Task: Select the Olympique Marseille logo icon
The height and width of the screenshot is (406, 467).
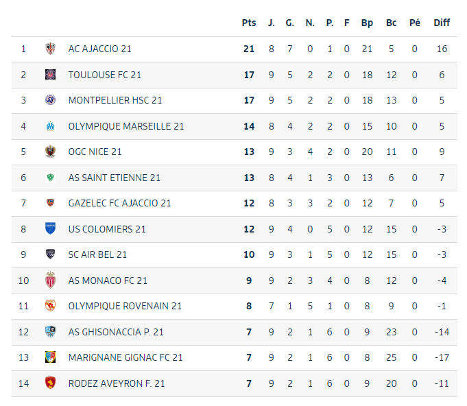Action: coord(50,126)
